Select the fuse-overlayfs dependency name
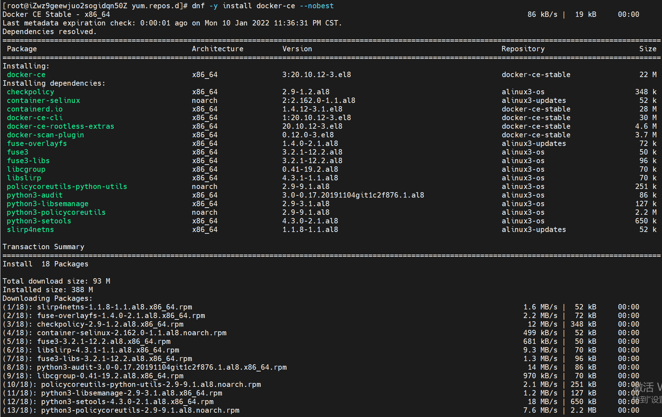The width and height of the screenshot is (662, 417). pos(37,143)
